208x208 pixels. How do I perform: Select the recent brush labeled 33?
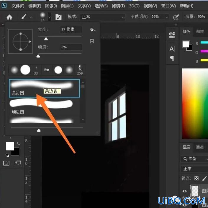click(36, 71)
